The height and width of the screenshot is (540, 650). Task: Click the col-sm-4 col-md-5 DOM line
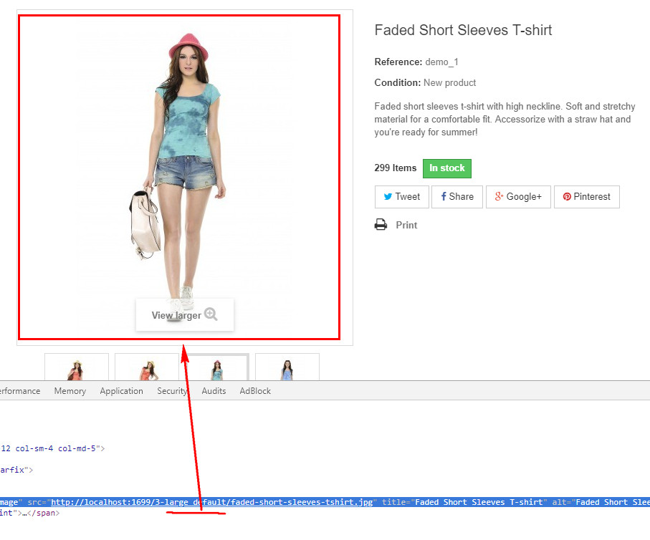point(52,448)
